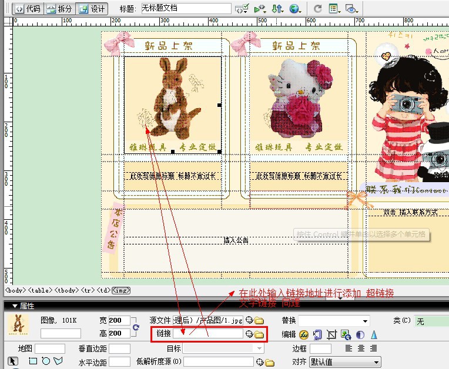
Task: Click the point-to-file icon beside 低解析度源
Action: coord(260,362)
